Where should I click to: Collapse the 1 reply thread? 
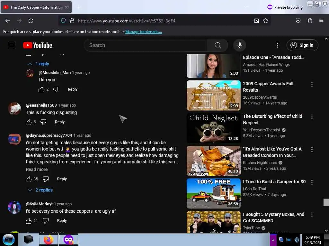point(38,64)
